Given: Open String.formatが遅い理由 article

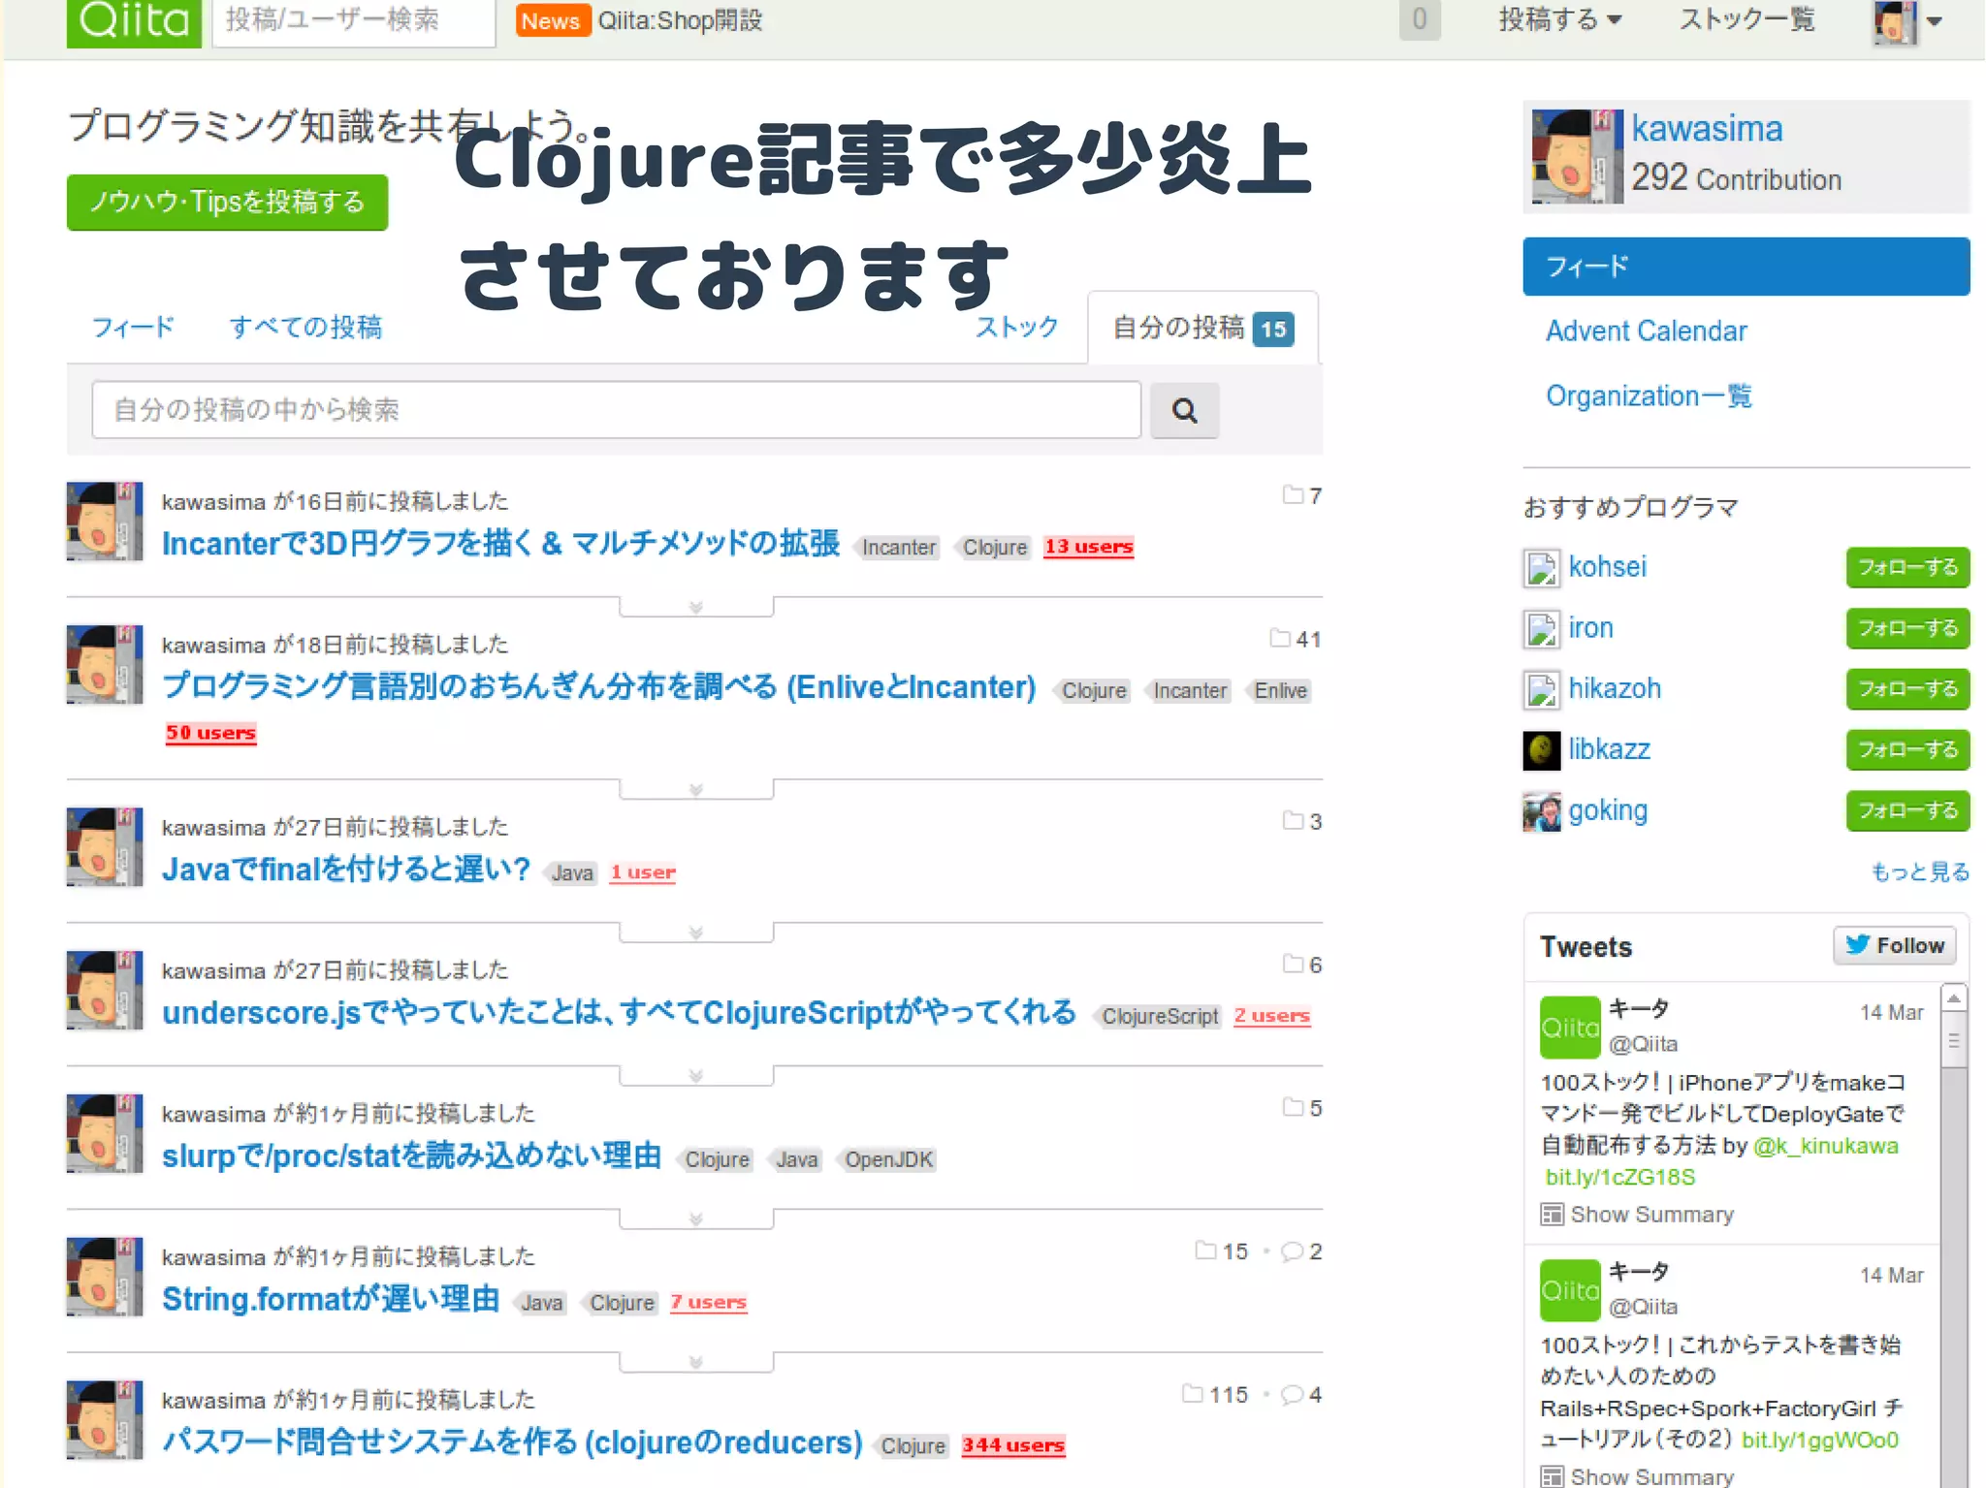Looking at the screenshot, I should coord(331,1299).
